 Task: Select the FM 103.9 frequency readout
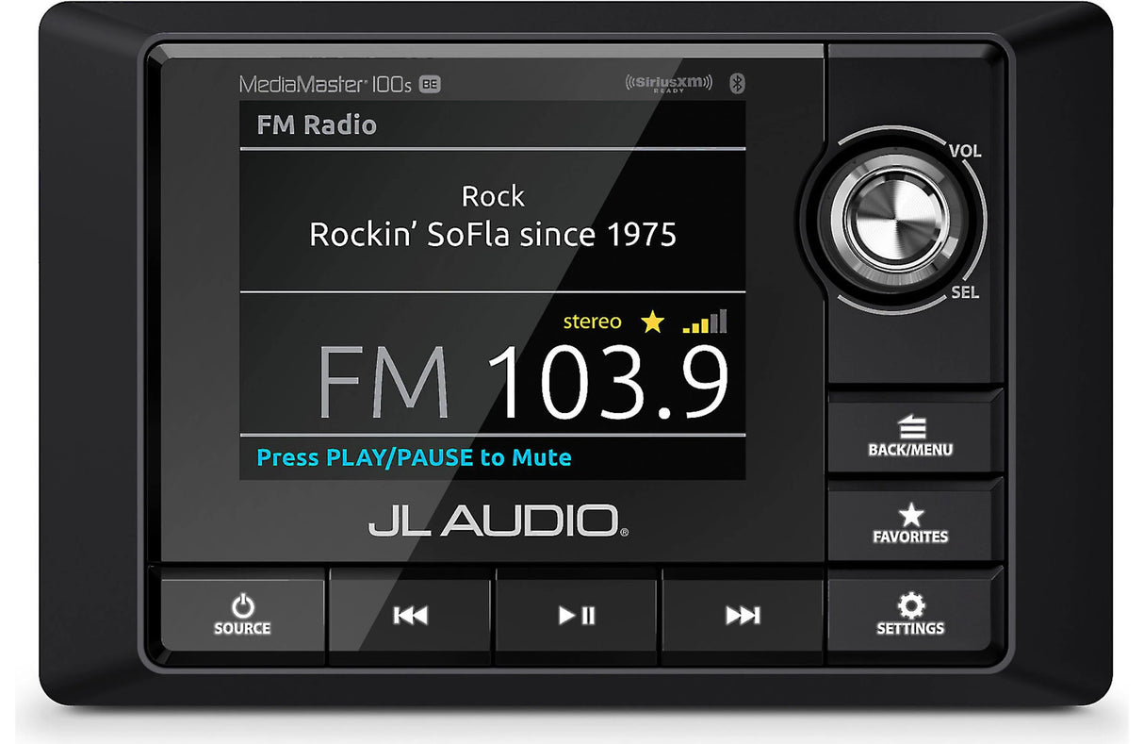coord(523,383)
